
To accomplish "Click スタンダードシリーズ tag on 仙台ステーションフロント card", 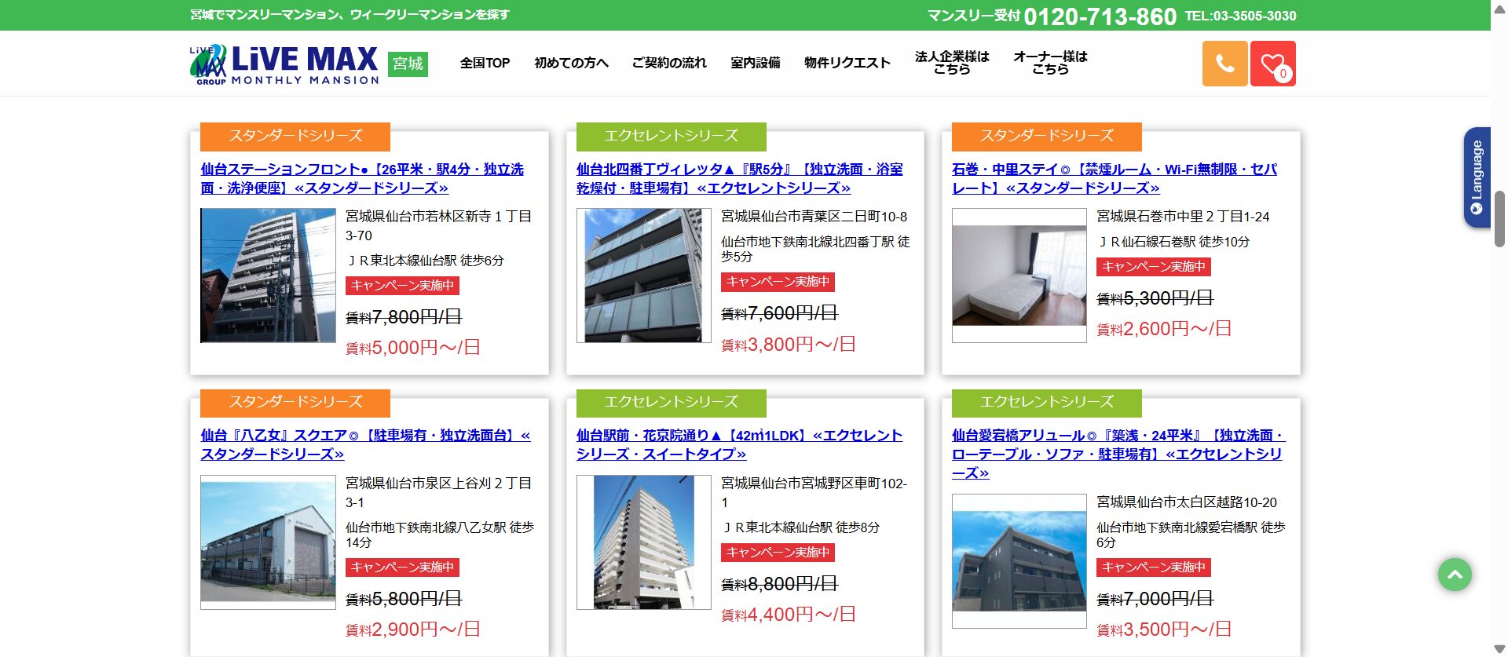I will (295, 137).
